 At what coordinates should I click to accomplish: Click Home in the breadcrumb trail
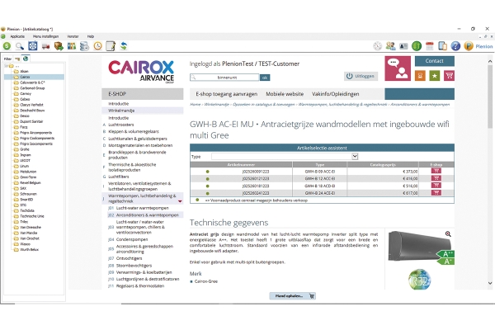tap(195, 105)
